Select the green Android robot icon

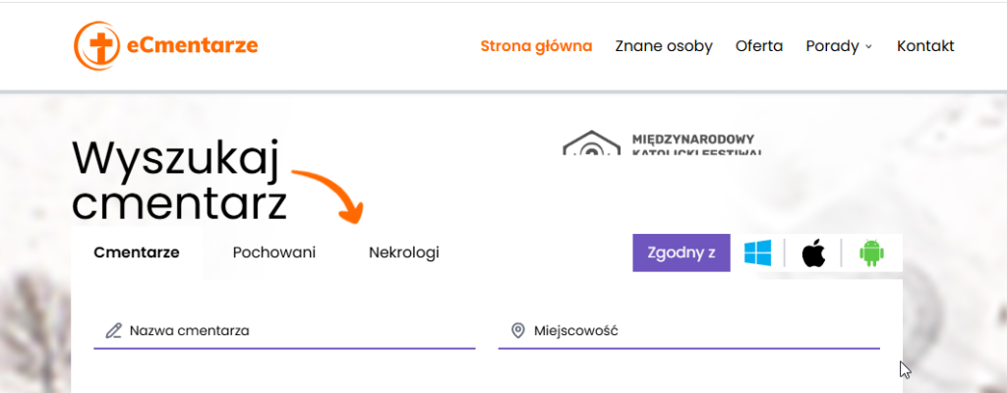pos(871,253)
